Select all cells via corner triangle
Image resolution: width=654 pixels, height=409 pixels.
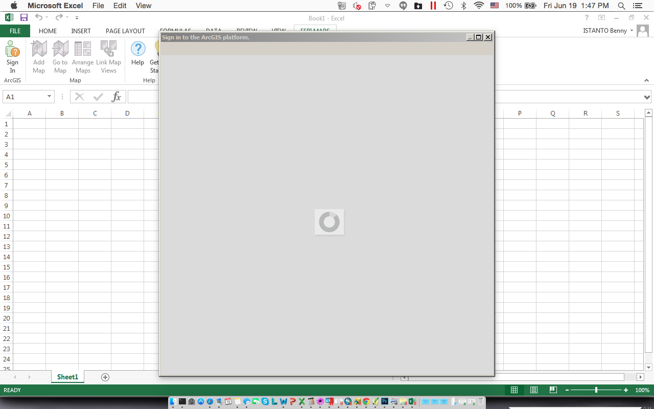tap(8, 113)
